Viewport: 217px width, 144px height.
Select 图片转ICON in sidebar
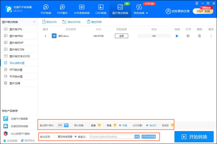[19, 49]
